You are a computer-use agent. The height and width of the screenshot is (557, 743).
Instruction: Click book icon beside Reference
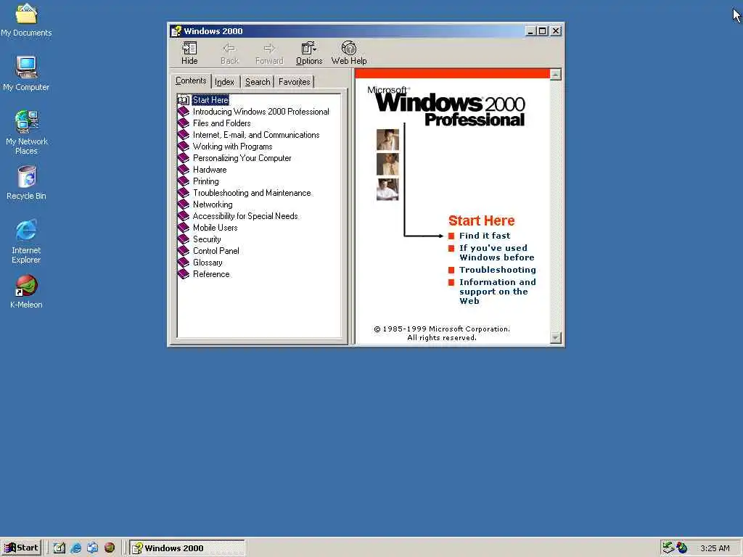(184, 274)
